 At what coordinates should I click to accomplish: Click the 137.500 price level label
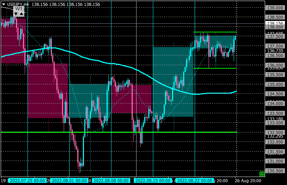(x=275, y=37)
